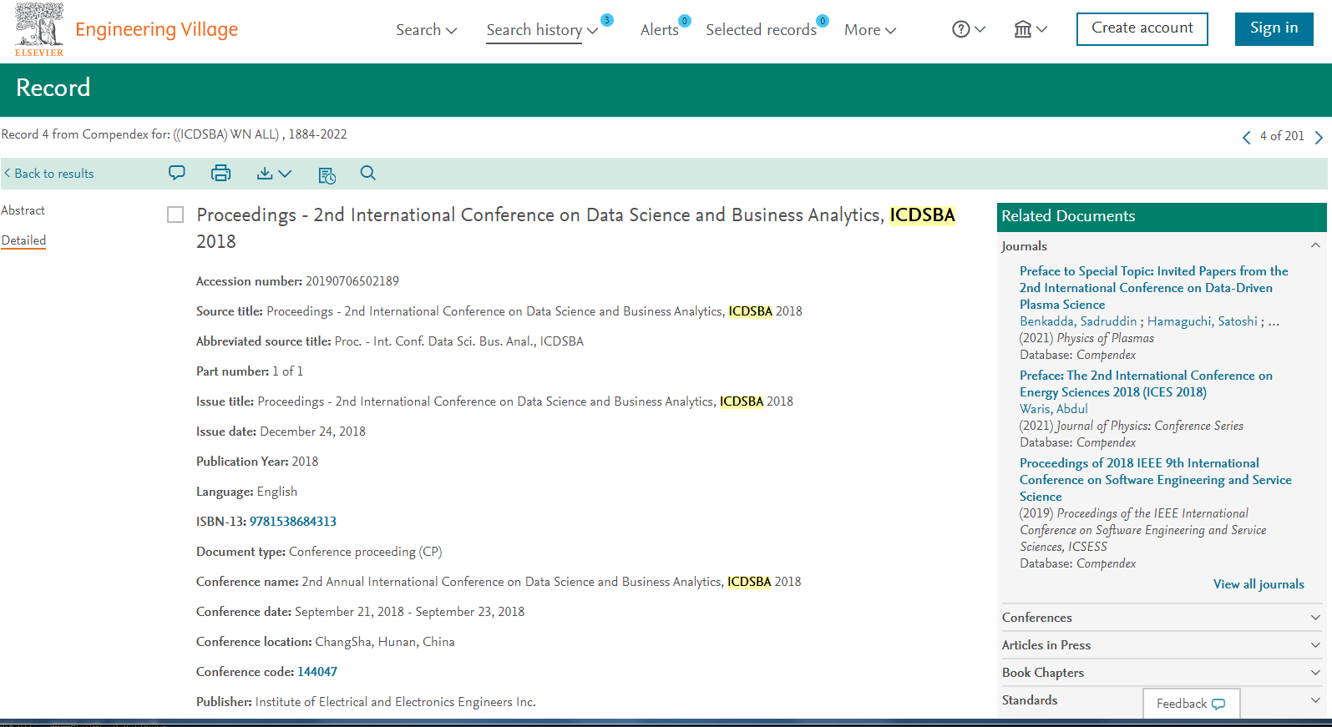This screenshot has height=727, width=1332.
Task: Click the Related Documents header
Action: click(x=1162, y=216)
